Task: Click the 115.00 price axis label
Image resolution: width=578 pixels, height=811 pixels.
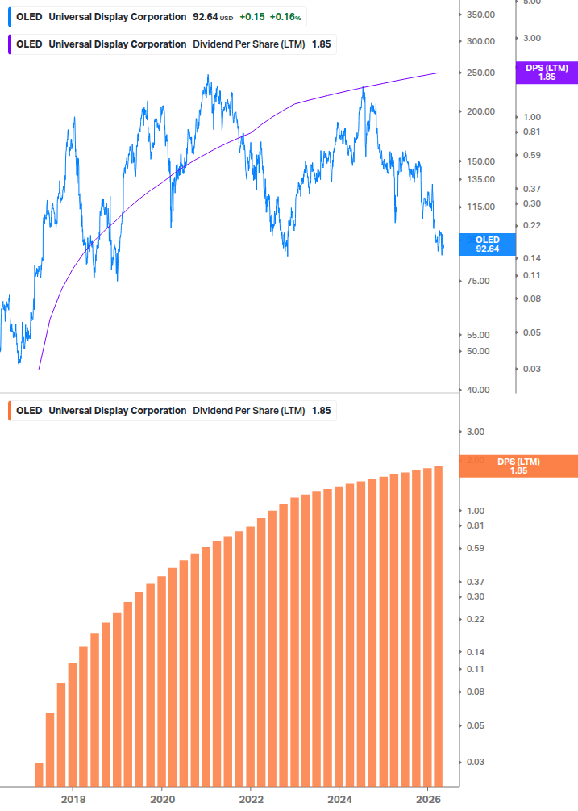Action: tap(480, 207)
